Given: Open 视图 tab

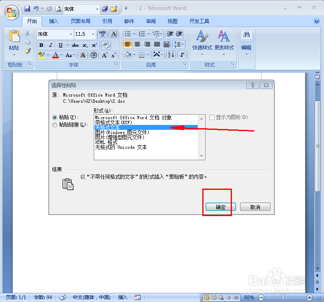Looking at the screenshot, I should (x=173, y=21).
